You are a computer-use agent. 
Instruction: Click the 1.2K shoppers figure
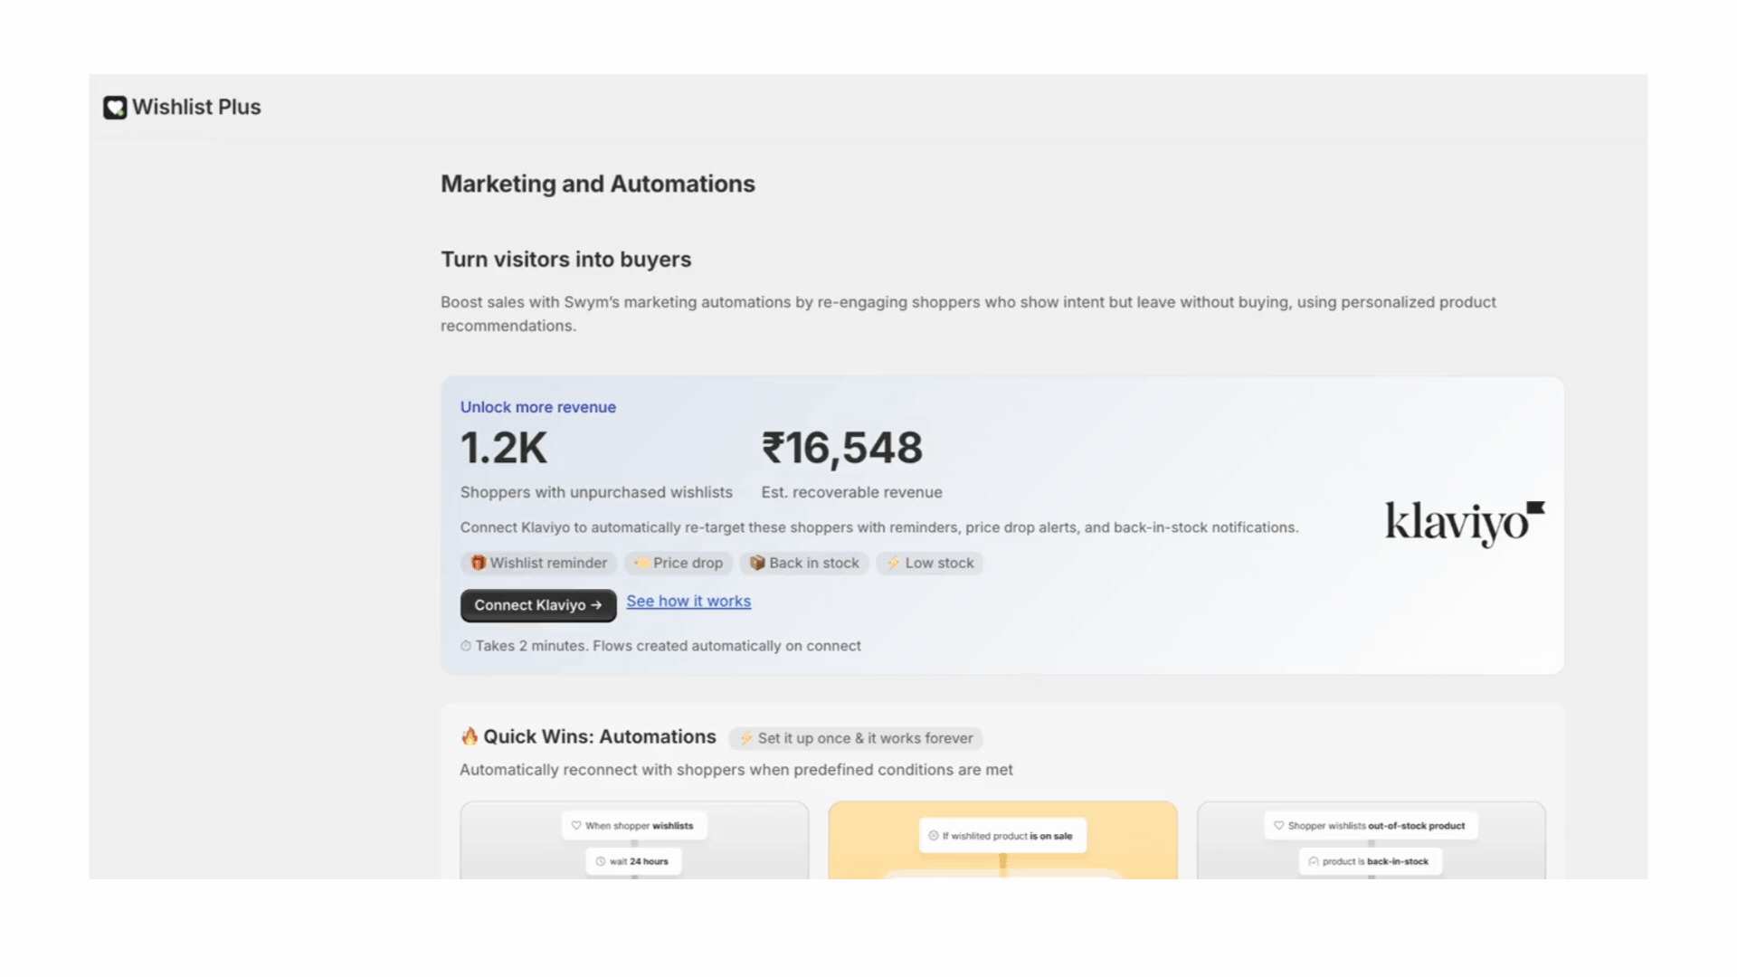pyautogui.click(x=504, y=448)
